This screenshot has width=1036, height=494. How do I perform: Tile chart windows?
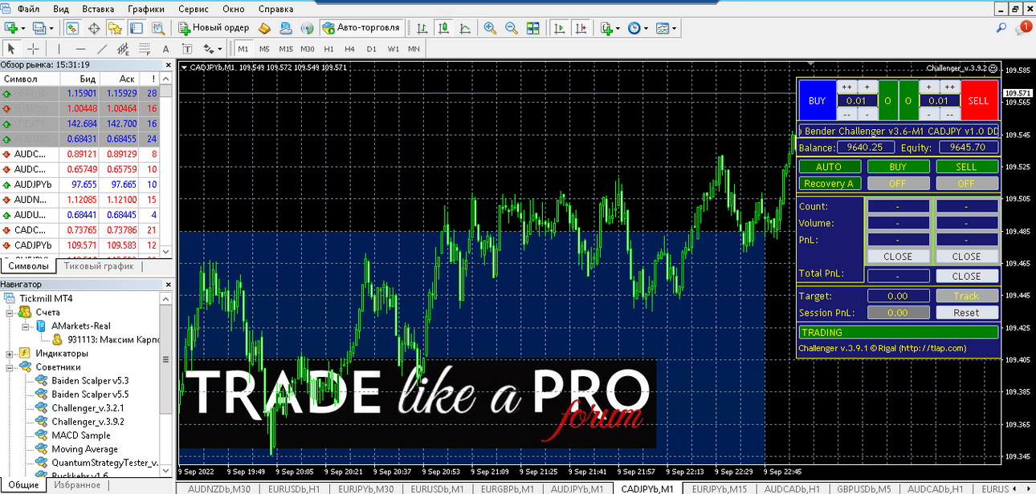pyautogui.click(x=532, y=27)
